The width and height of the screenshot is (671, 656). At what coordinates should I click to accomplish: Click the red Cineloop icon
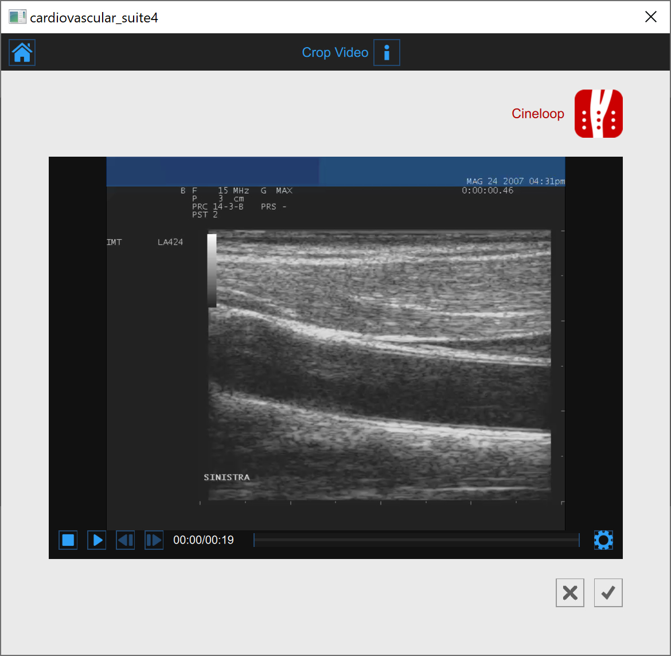pos(598,114)
